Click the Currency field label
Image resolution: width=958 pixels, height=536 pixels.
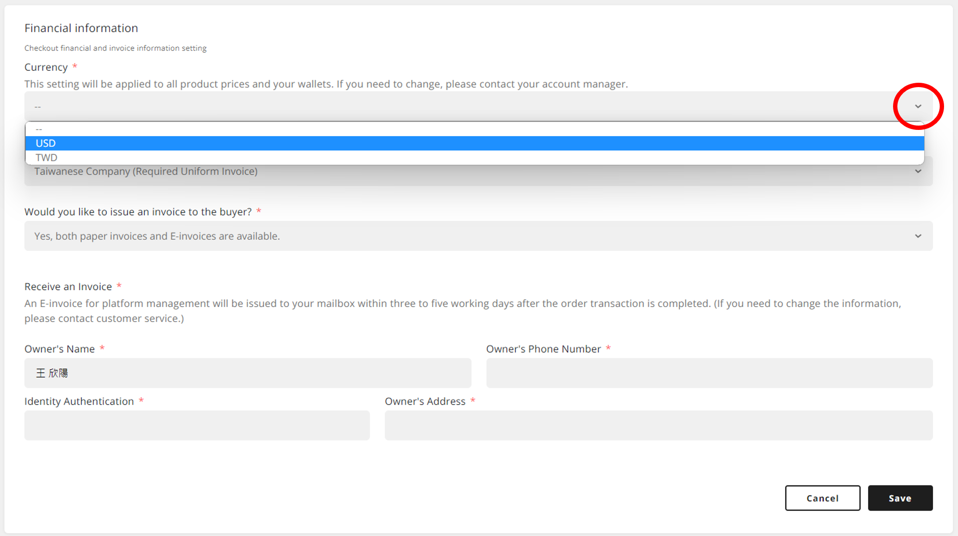pos(46,67)
